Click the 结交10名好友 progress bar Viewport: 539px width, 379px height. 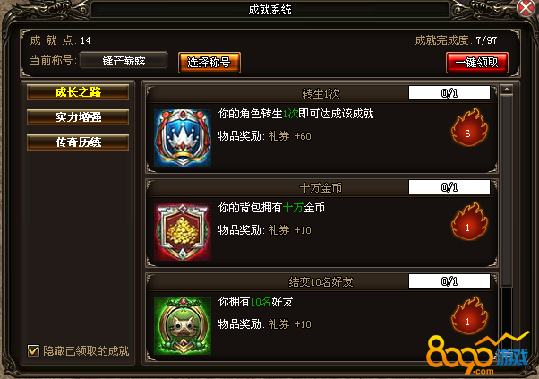[449, 281]
